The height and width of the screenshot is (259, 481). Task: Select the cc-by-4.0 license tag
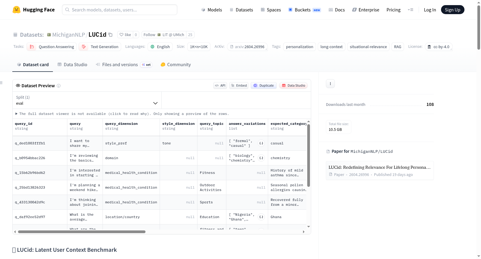[439, 47]
